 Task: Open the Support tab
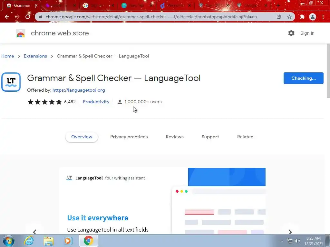(210, 137)
